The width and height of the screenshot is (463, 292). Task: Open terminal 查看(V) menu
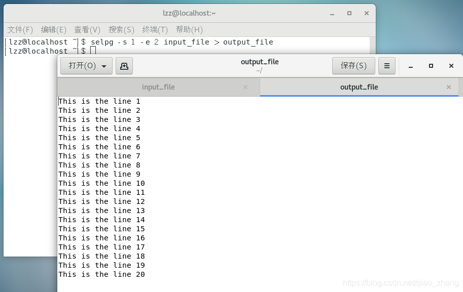[x=87, y=29]
